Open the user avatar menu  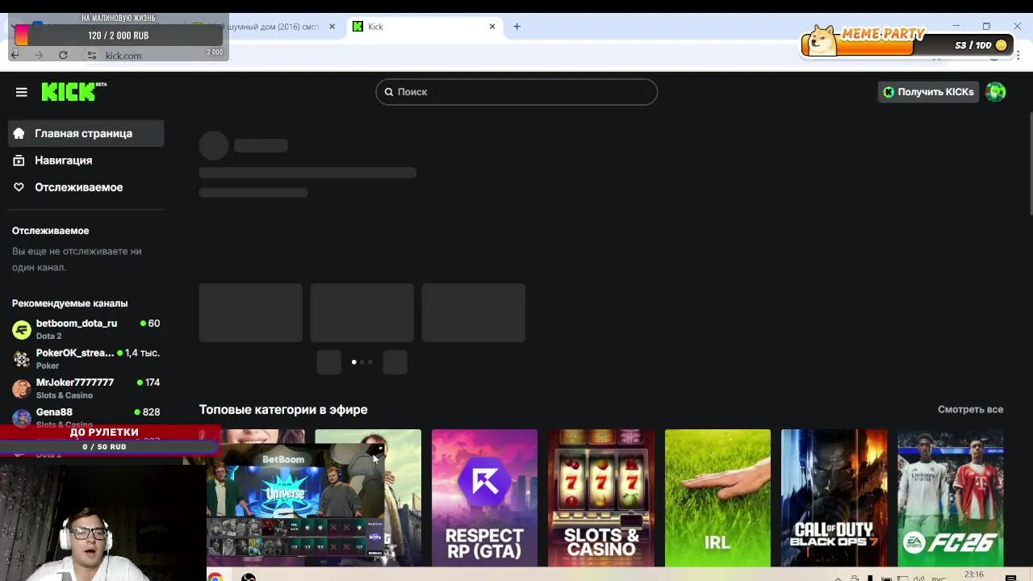coord(996,92)
